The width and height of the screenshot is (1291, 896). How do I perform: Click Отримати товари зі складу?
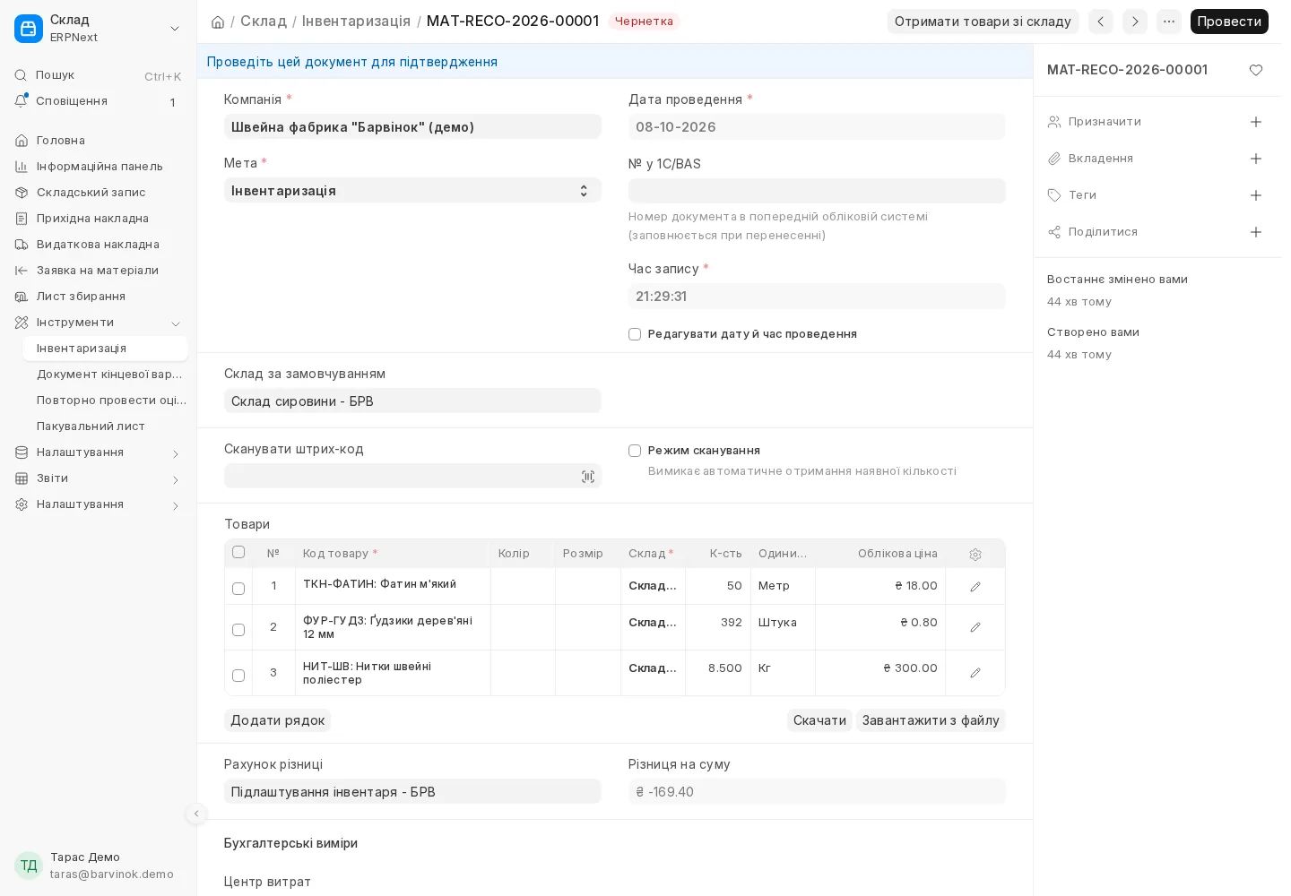[983, 22]
